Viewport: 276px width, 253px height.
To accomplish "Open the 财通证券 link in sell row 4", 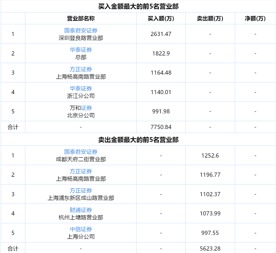I will coord(81,210).
